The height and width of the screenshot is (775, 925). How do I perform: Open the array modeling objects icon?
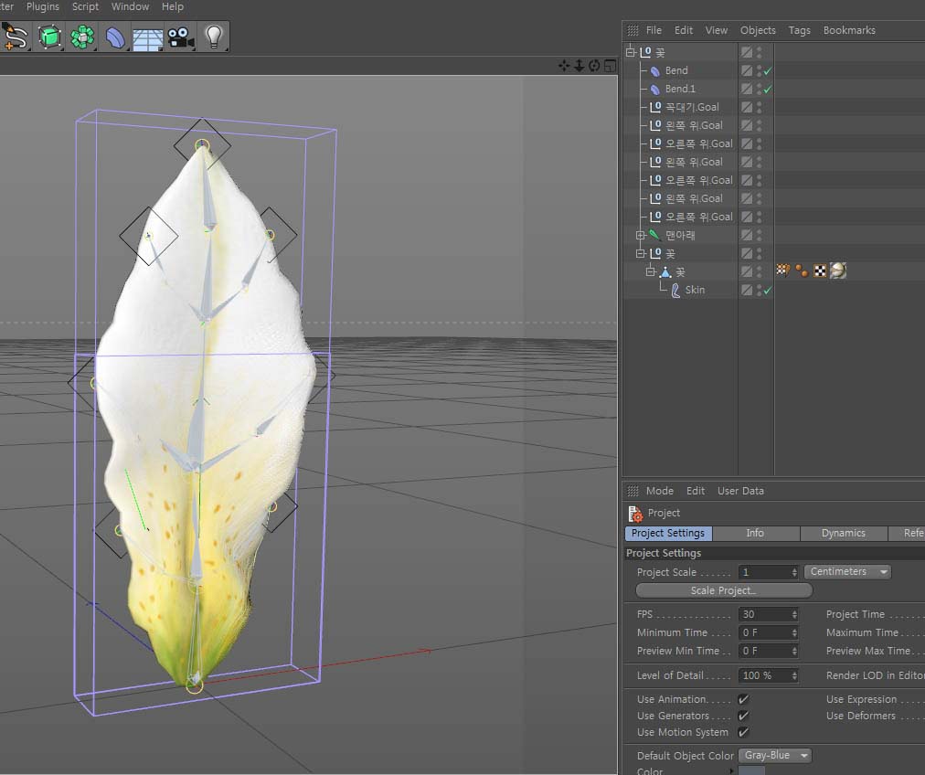[x=83, y=37]
